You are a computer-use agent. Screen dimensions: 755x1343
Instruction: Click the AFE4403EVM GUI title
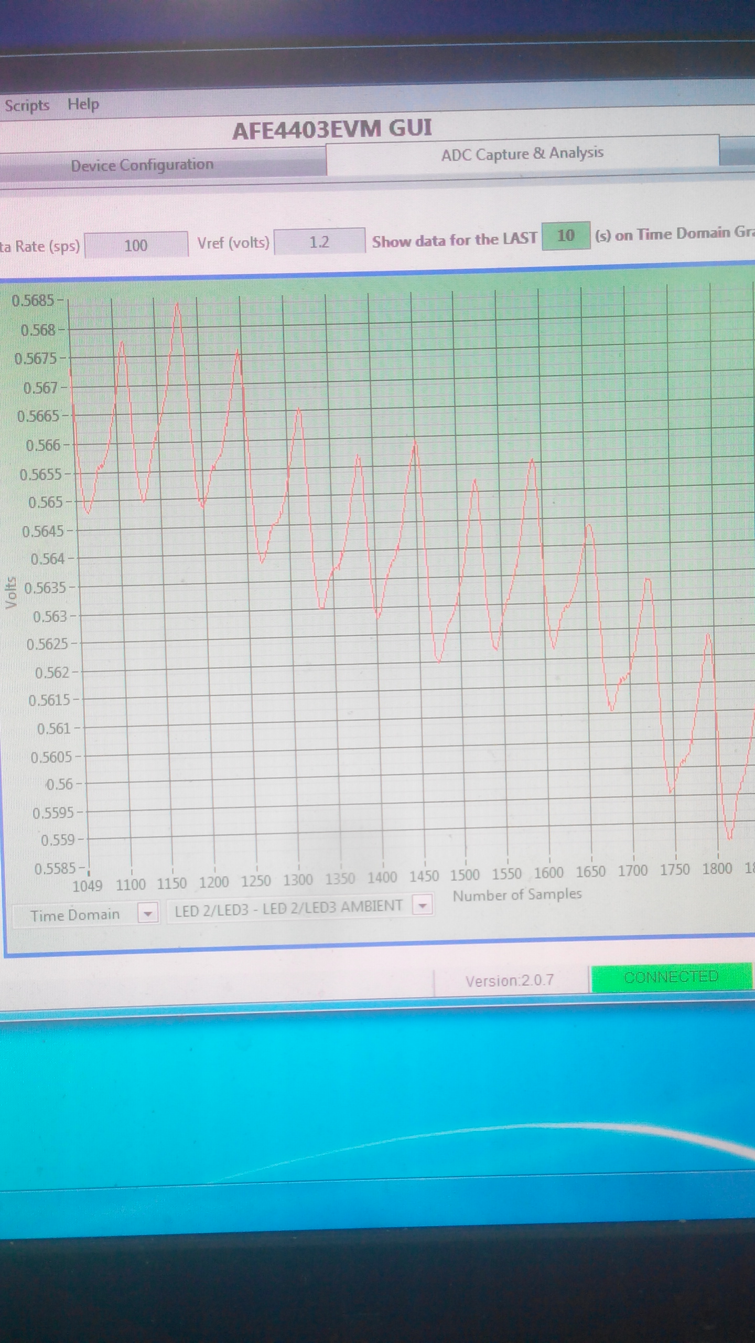point(332,129)
